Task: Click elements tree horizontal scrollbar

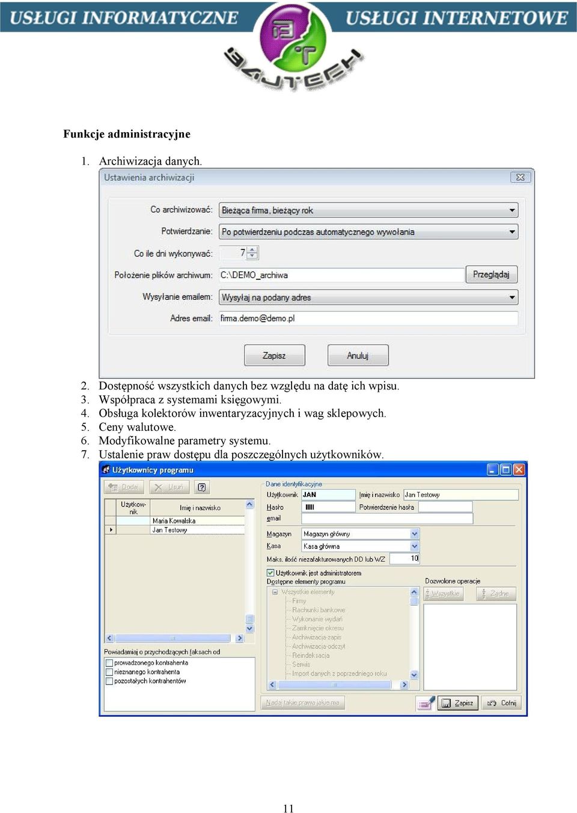Action: (338, 684)
